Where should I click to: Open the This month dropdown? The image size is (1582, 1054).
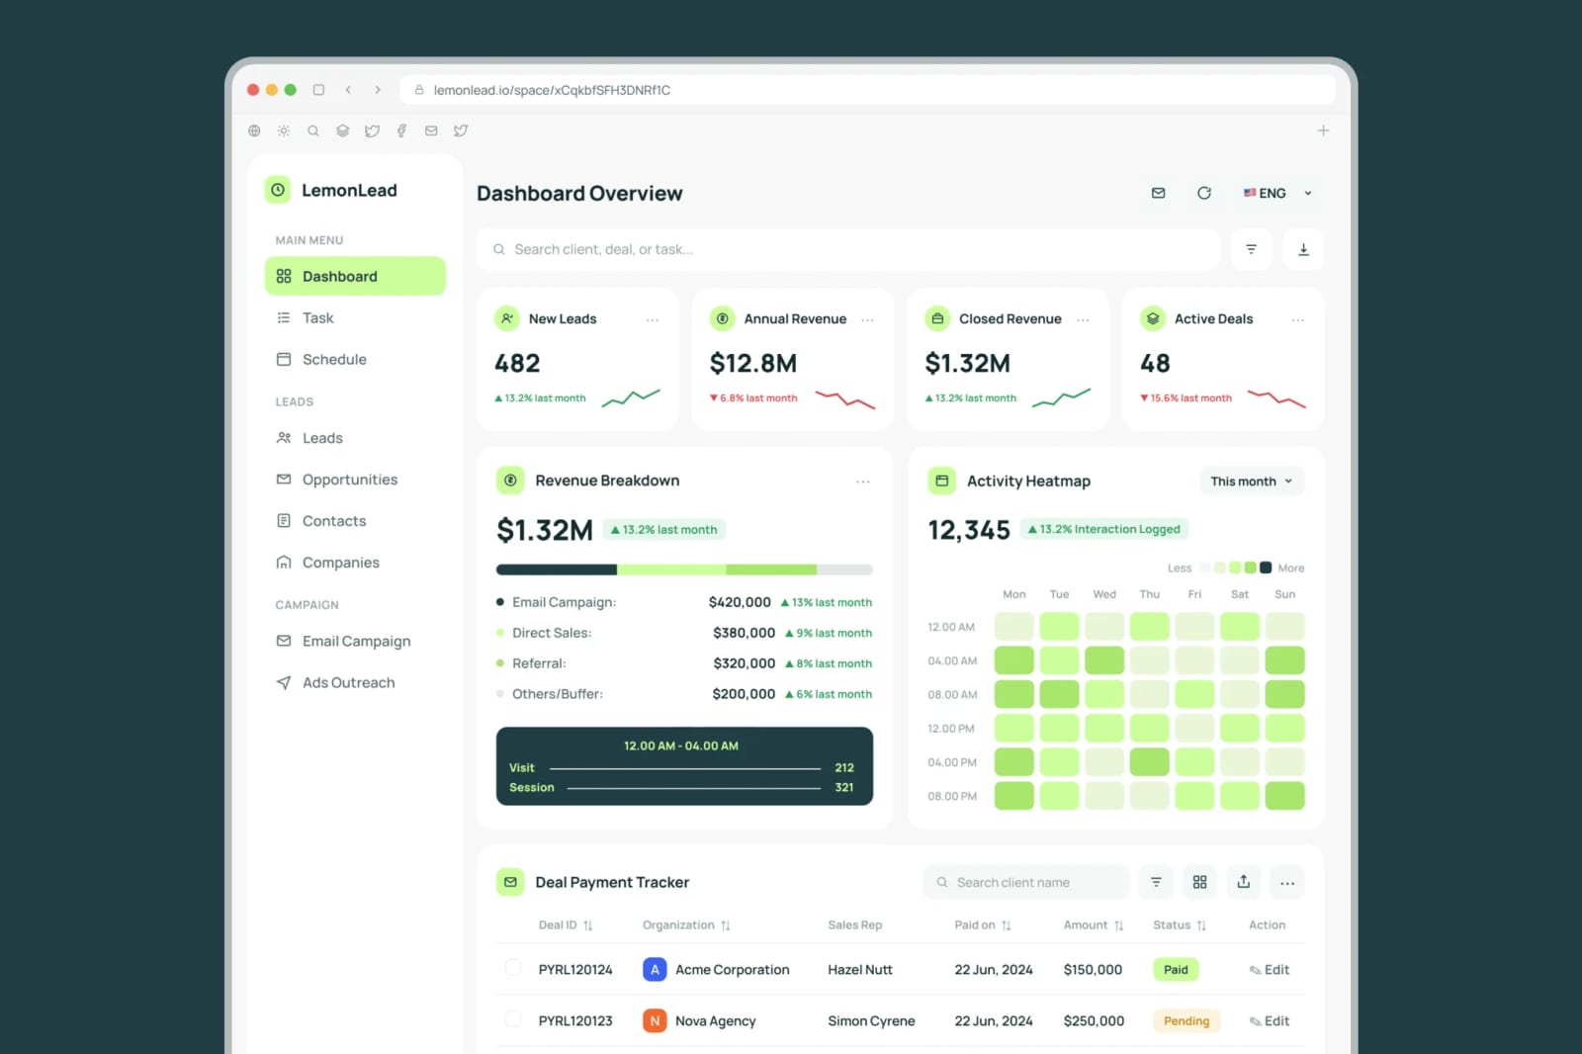click(x=1252, y=482)
